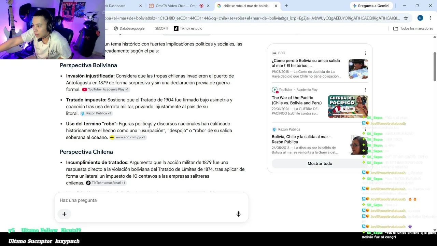This screenshot has width=437, height=246.
Task: Click the 'Perspectiva Boliviana' heading
Action: click(x=88, y=65)
